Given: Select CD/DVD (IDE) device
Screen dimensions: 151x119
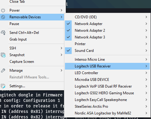Looking at the screenshot, I should pos(107,17).
